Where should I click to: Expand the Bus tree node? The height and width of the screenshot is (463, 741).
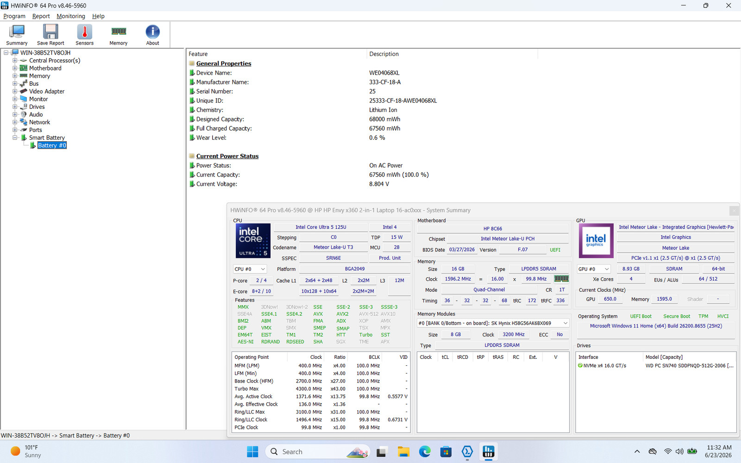click(15, 84)
